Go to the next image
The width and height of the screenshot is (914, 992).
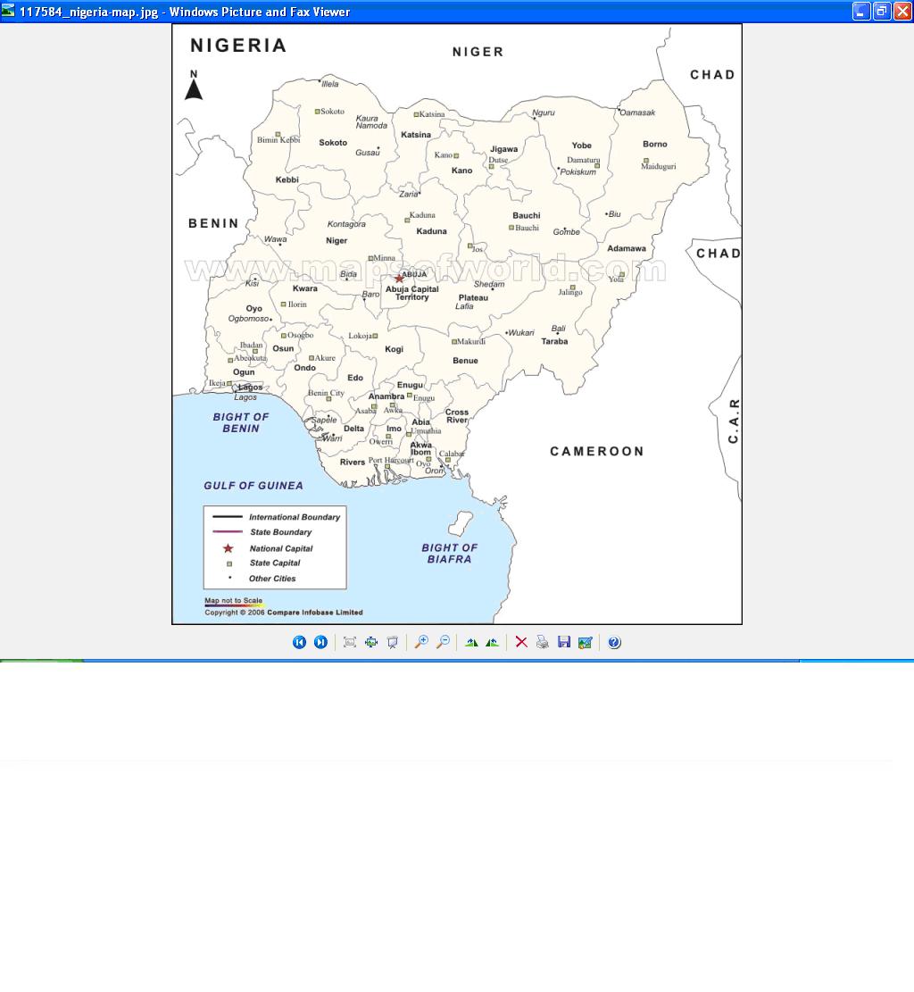pos(320,642)
